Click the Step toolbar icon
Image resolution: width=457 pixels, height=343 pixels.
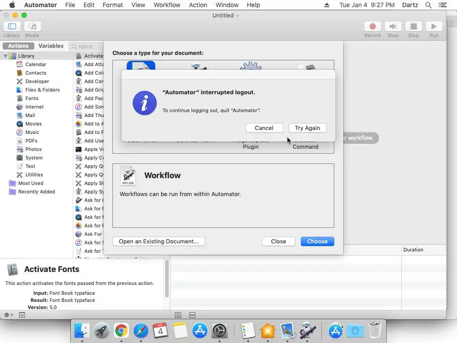(x=393, y=26)
